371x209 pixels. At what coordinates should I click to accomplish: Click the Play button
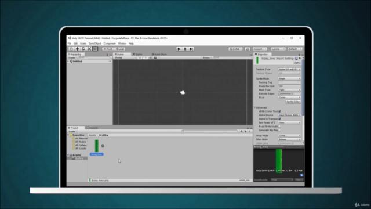click(x=179, y=49)
